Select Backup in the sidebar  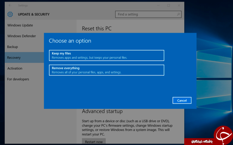pyautogui.click(x=13, y=47)
